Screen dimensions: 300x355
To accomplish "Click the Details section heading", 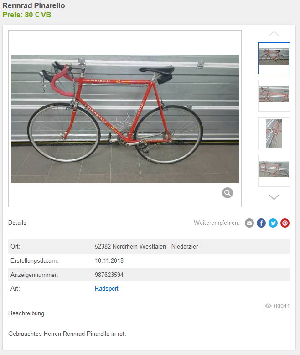I will coord(17,223).
